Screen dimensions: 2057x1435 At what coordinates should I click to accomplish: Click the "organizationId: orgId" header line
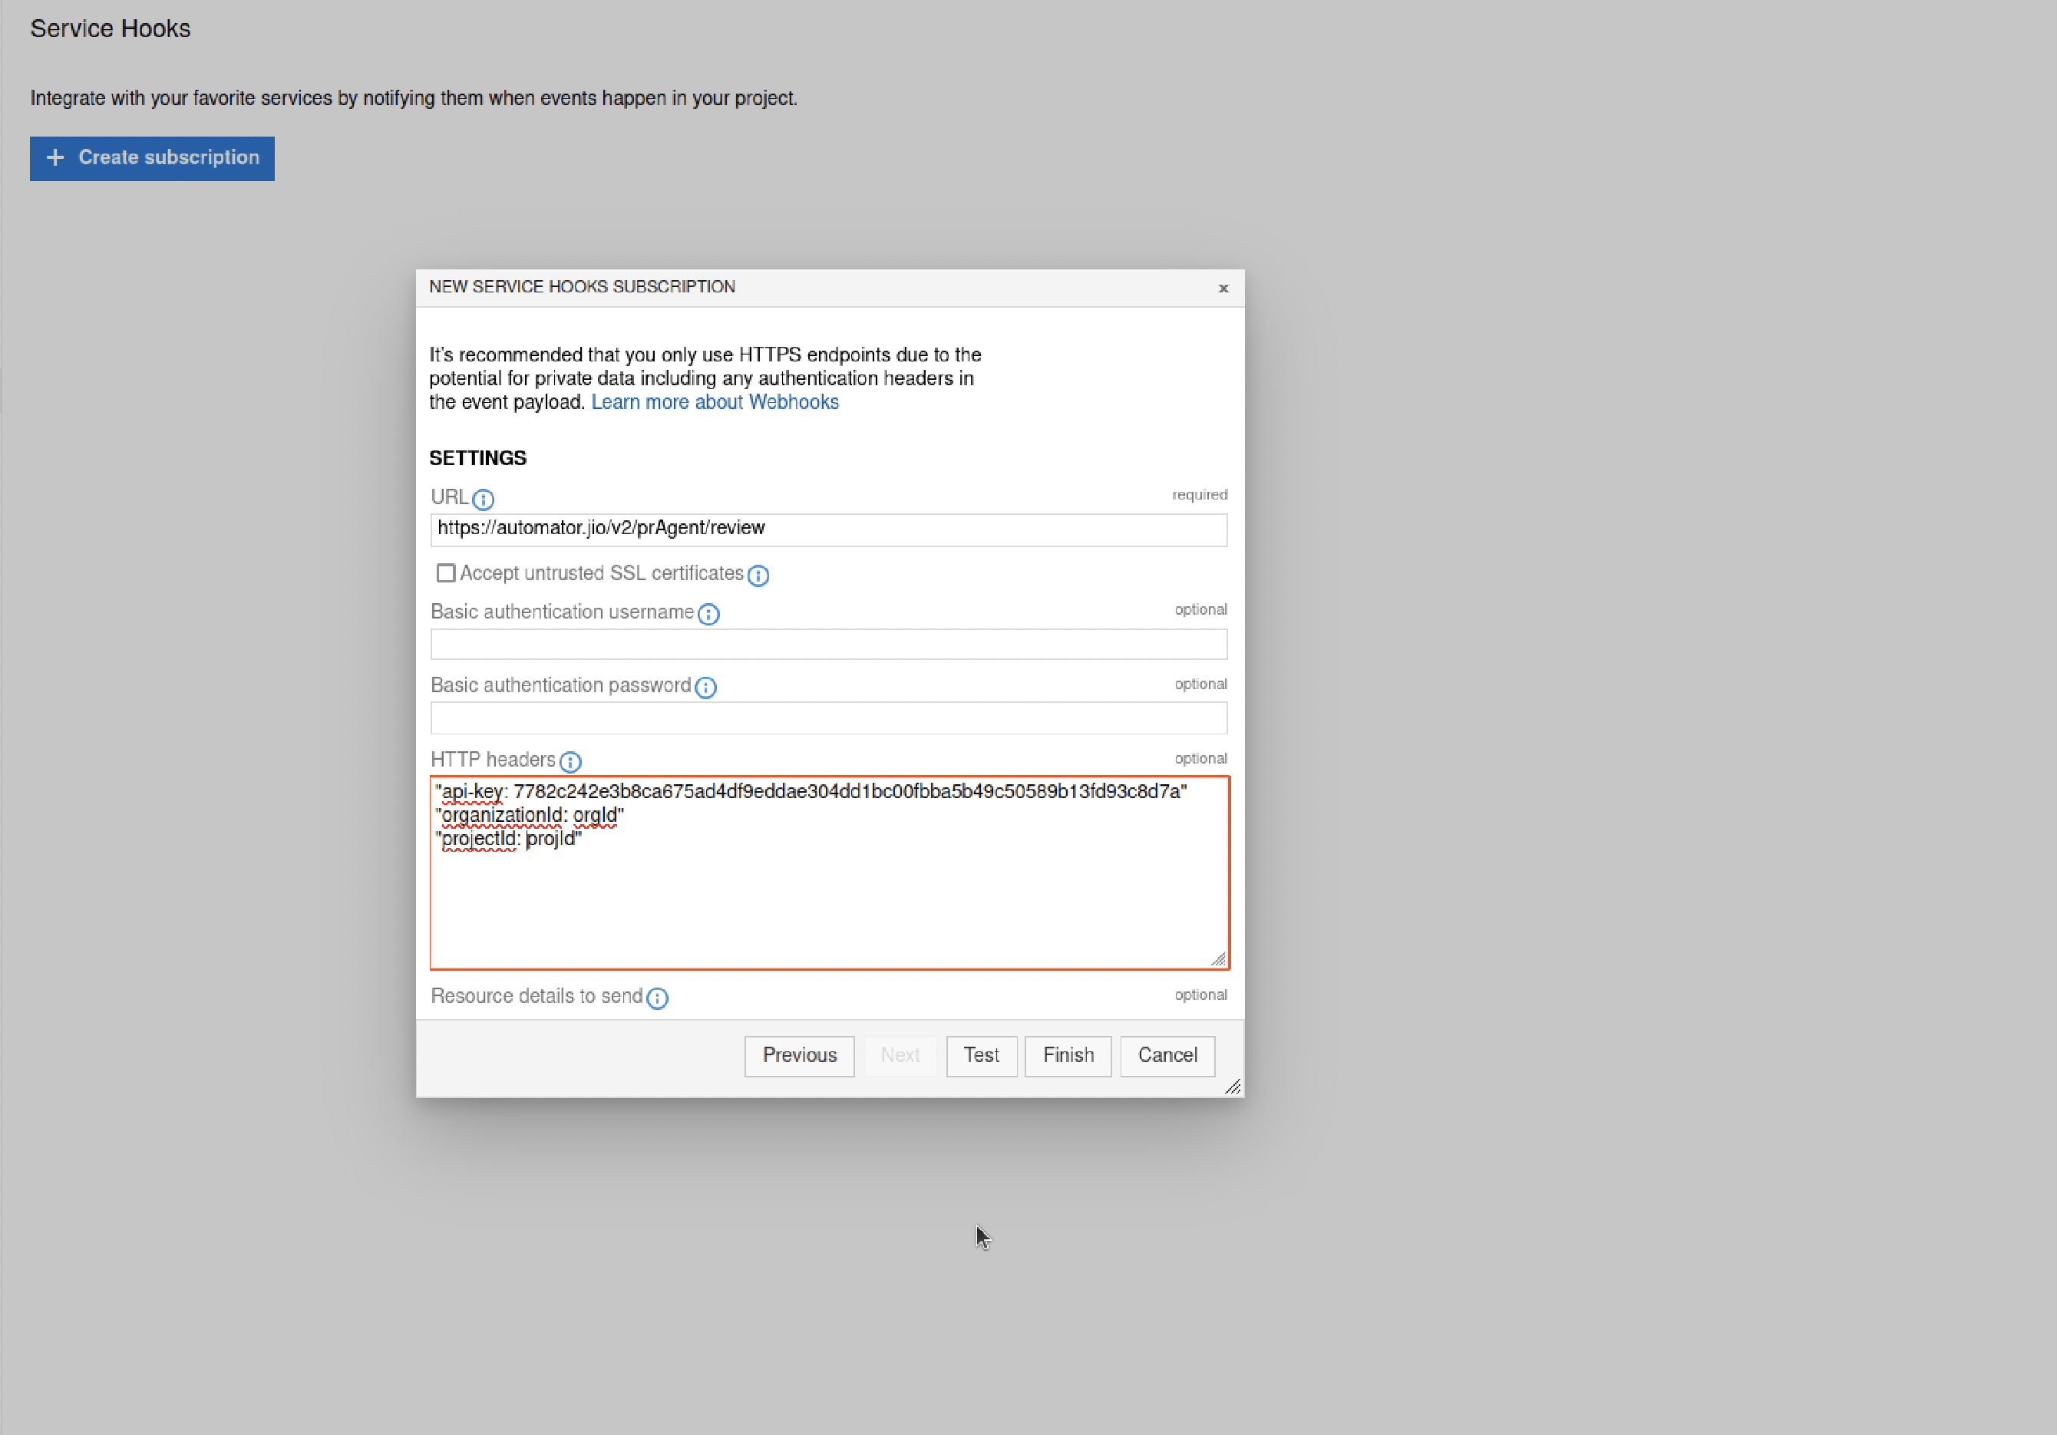point(530,815)
